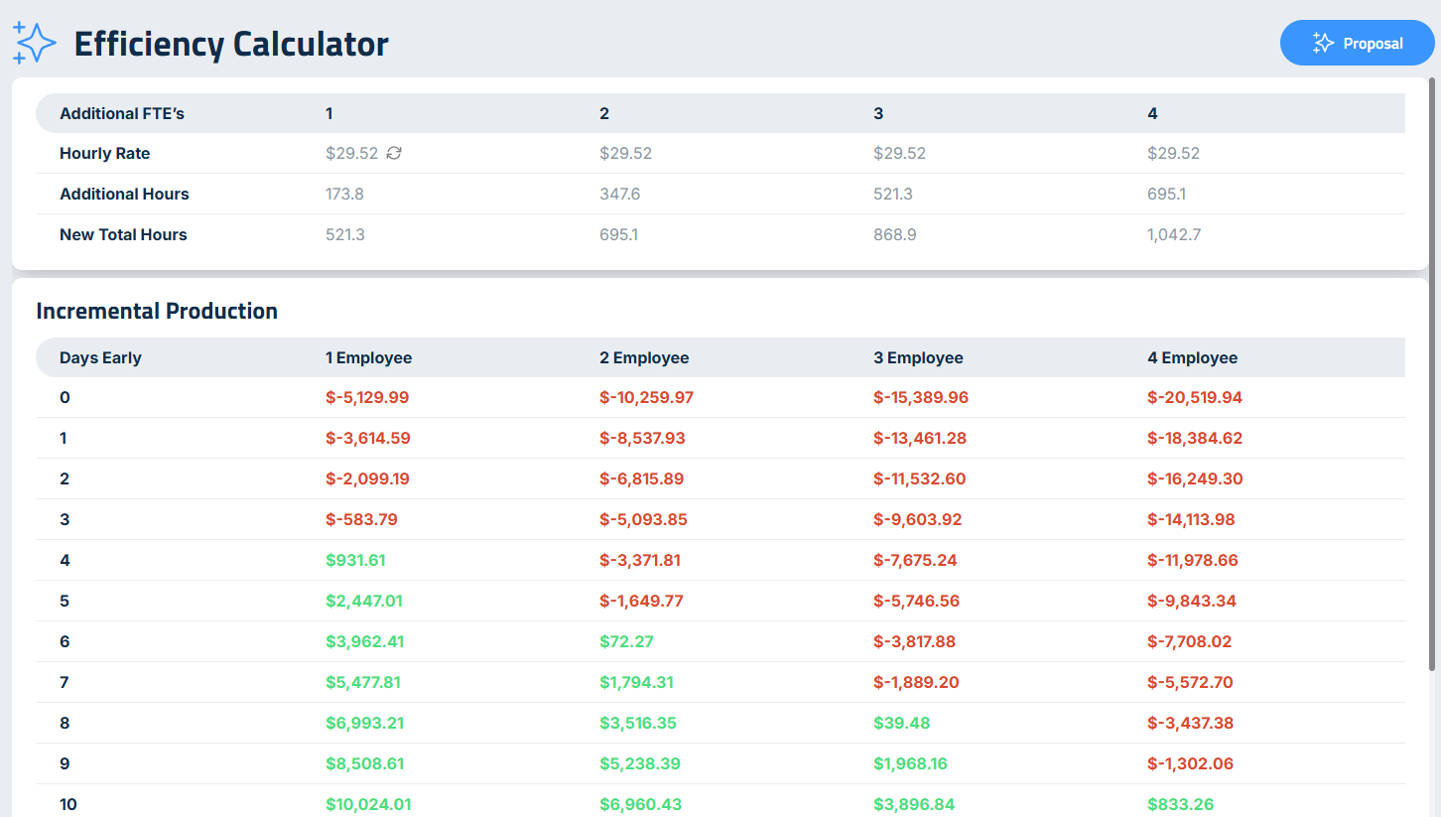Click the 4 Employee column header

point(1192,357)
